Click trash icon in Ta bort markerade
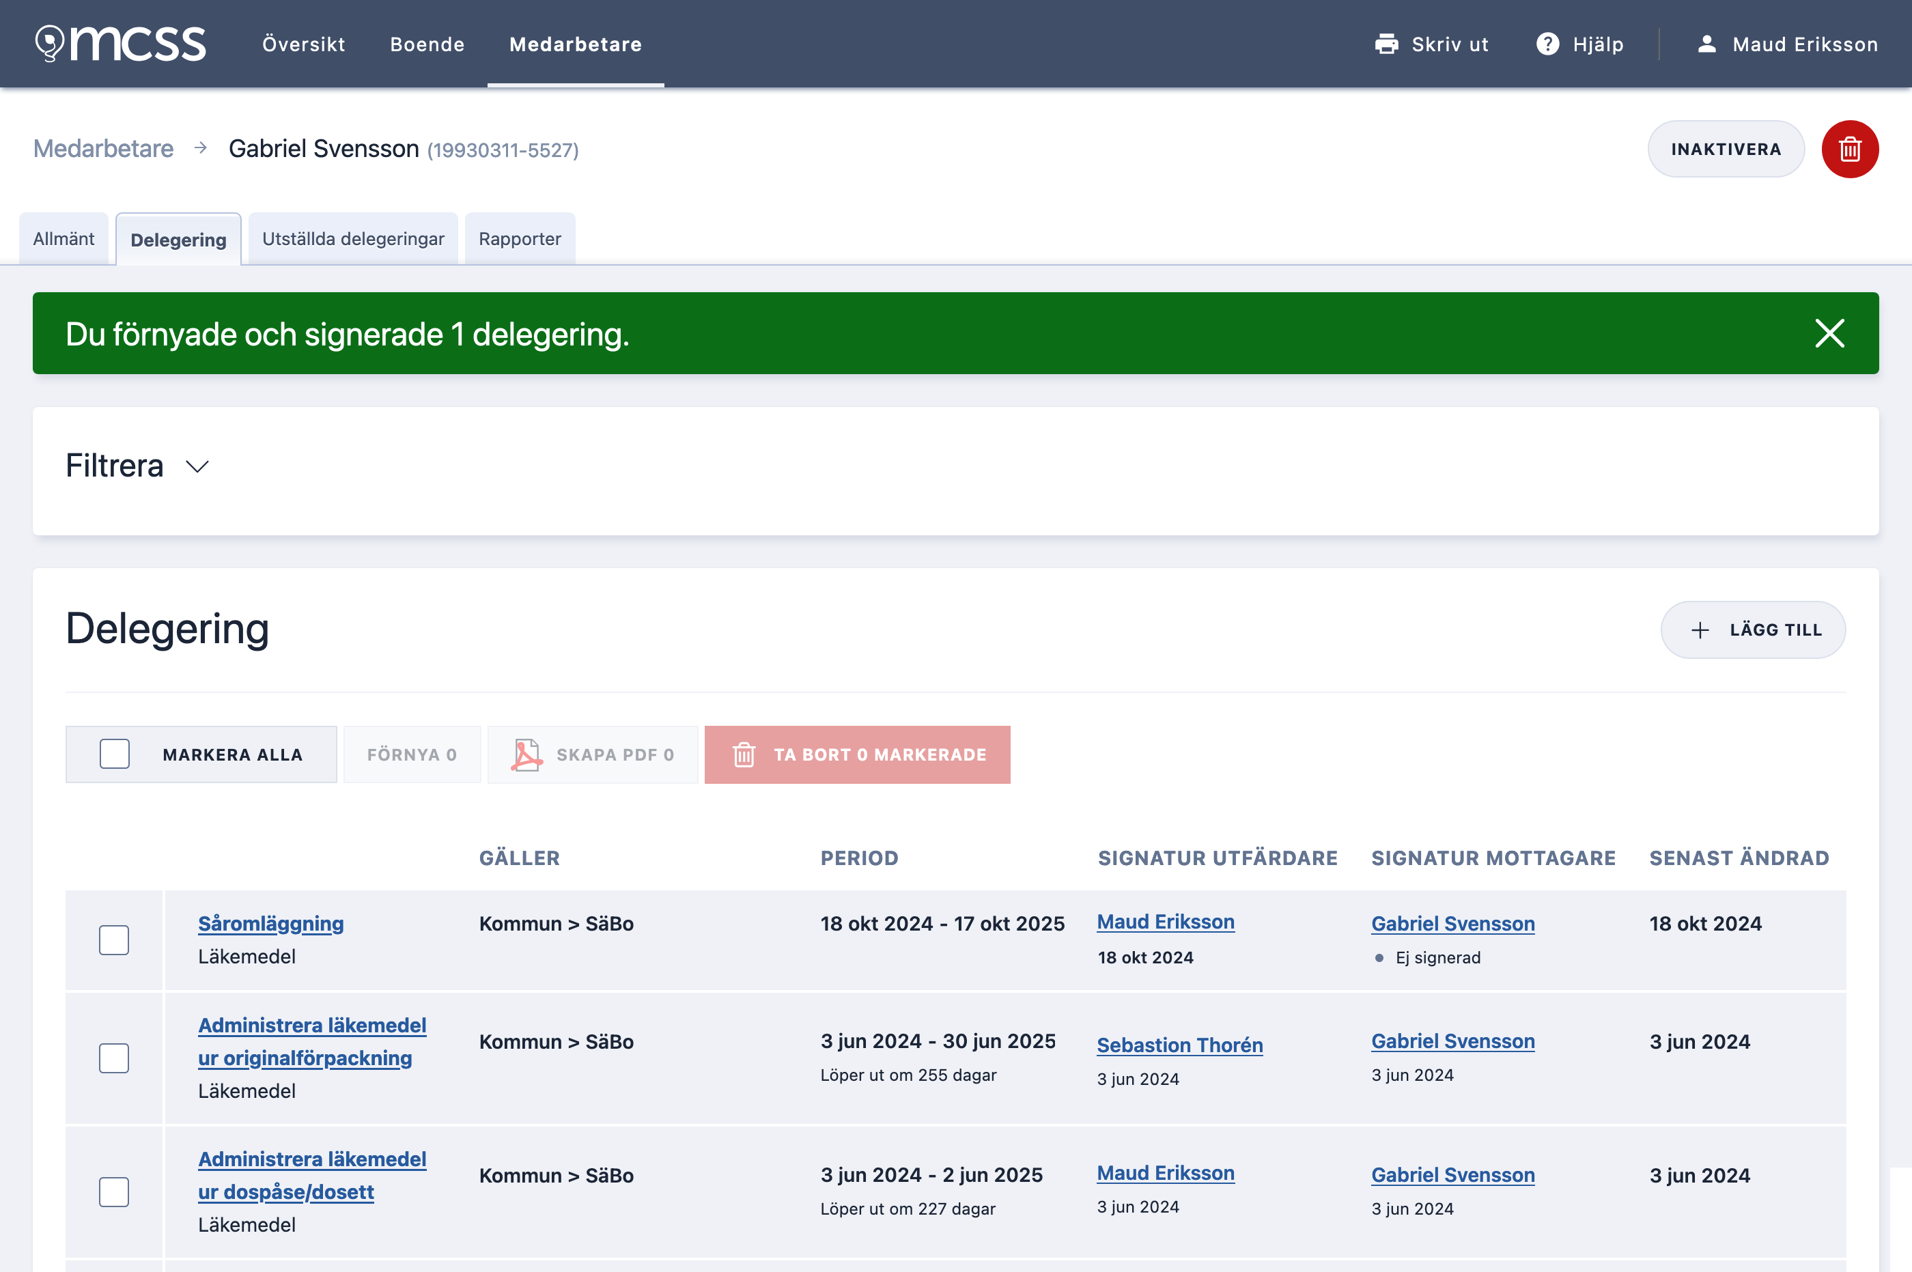Image resolution: width=1912 pixels, height=1272 pixels. click(x=743, y=754)
